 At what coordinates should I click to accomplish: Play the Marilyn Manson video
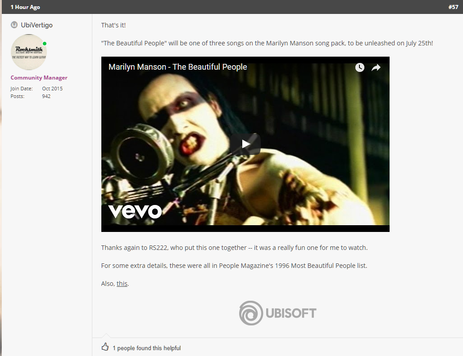[x=245, y=144]
